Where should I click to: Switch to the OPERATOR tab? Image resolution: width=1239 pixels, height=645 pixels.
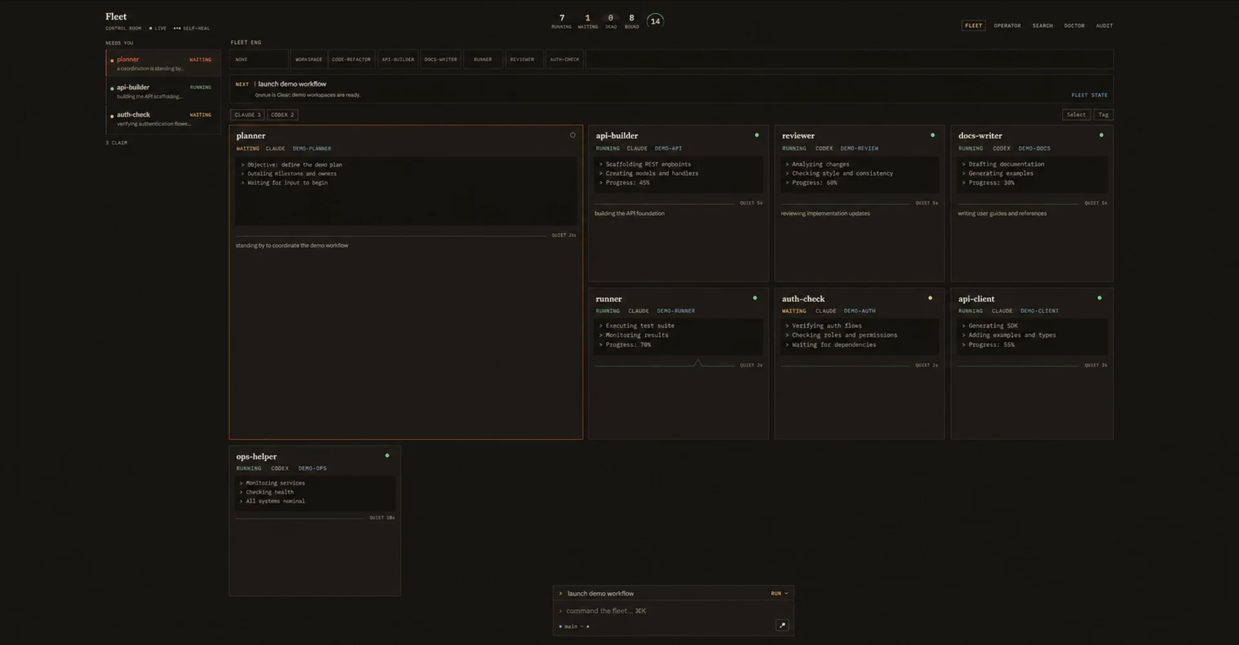coord(1007,26)
